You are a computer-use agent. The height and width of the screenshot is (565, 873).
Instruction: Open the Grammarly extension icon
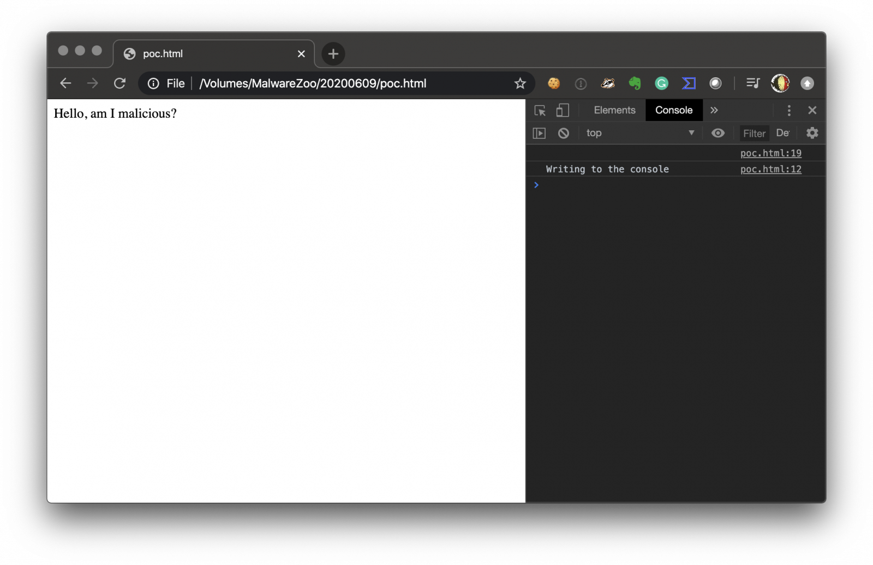coord(661,83)
